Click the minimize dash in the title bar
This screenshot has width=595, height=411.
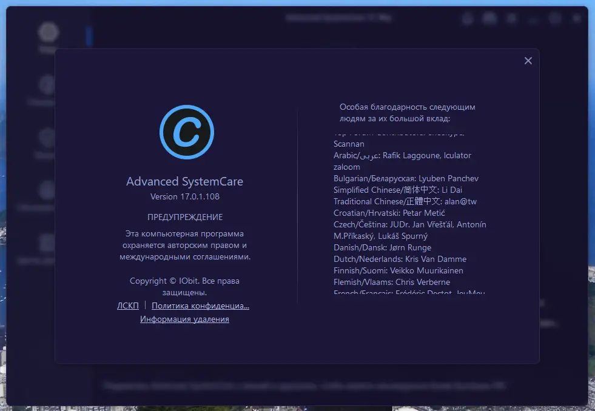pyautogui.click(x=533, y=20)
